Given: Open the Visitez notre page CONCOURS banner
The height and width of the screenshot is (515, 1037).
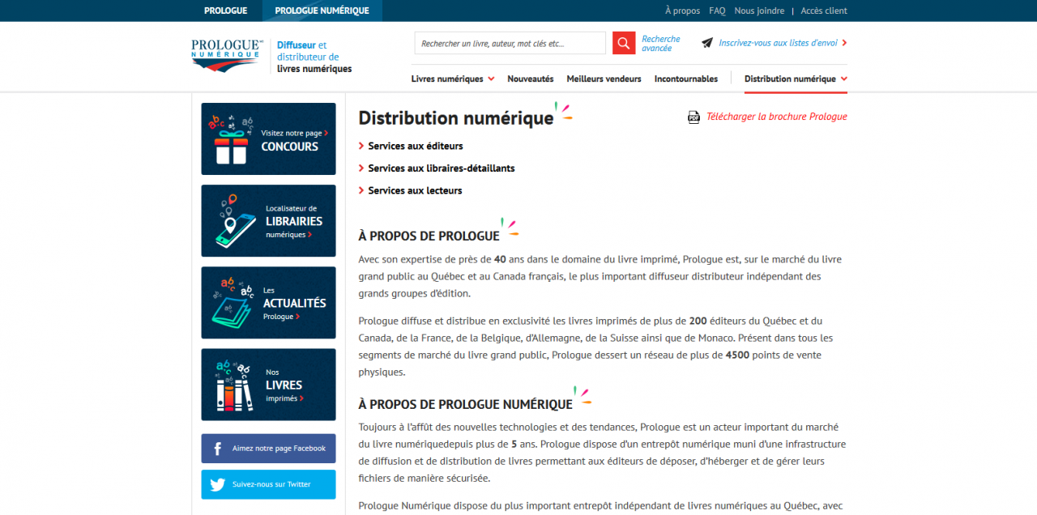Looking at the screenshot, I should click(x=268, y=138).
